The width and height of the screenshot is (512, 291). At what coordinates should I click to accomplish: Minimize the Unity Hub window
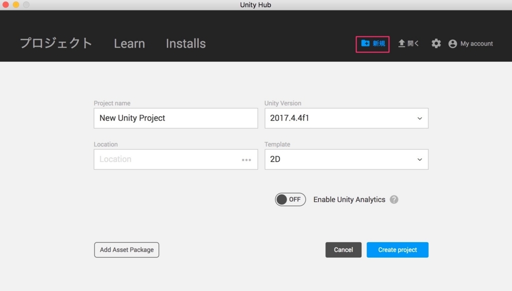(x=15, y=4)
